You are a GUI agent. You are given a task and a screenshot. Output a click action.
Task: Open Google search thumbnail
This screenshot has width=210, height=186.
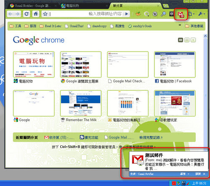34,103
